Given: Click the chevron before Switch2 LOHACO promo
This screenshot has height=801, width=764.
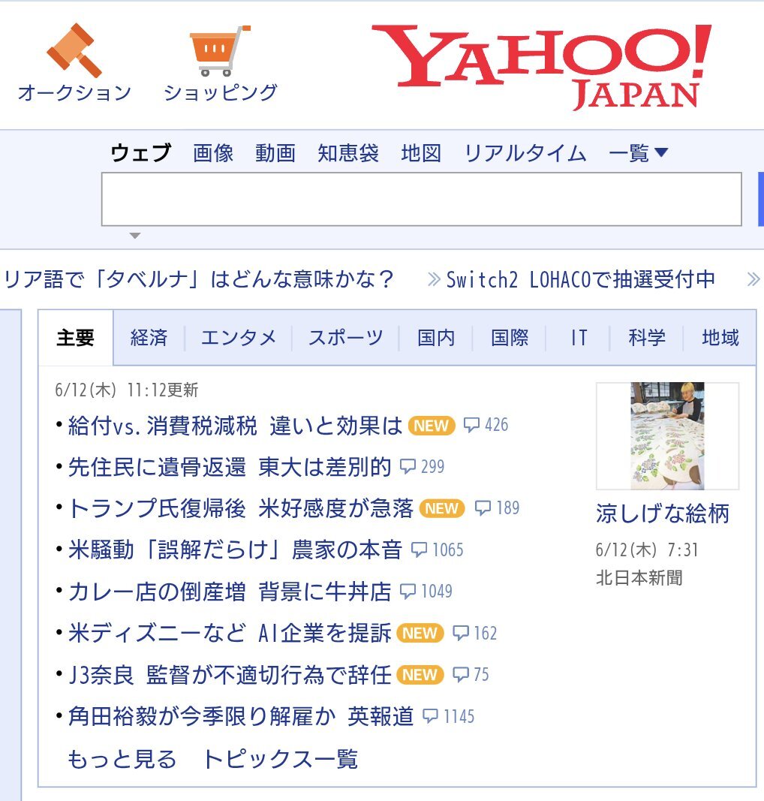Looking at the screenshot, I should click(x=434, y=279).
